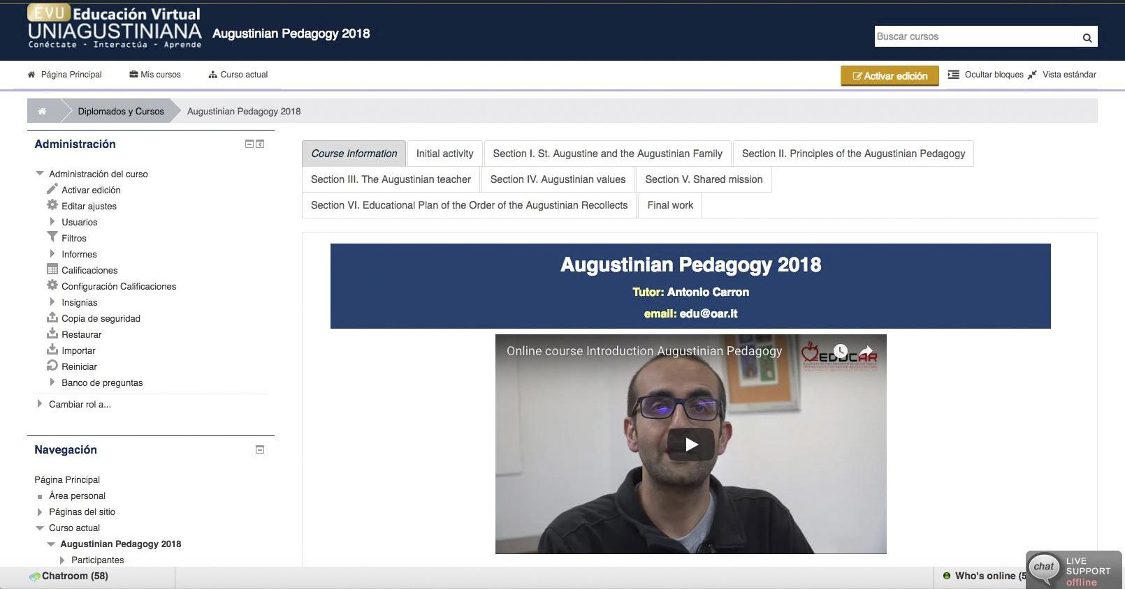Image resolution: width=1125 pixels, height=589 pixels.
Task: Expand the Usuarios tree node
Action: point(52,222)
